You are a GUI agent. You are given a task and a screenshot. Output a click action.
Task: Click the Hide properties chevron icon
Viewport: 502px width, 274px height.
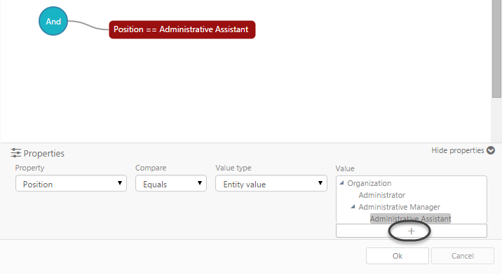(x=491, y=150)
